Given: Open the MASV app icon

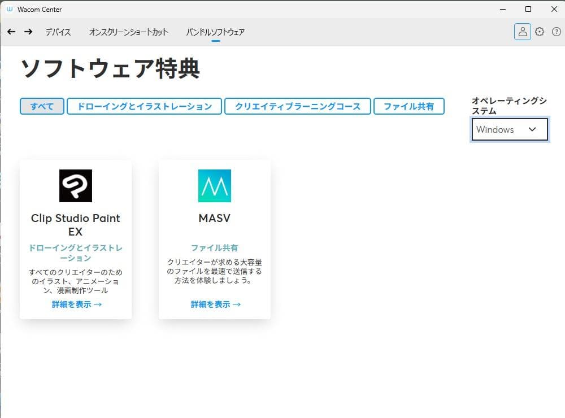Looking at the screenshot, I should [x=214, y=186].
